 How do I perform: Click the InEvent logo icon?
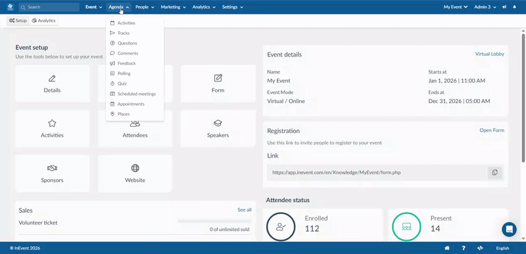coord(10,7)
